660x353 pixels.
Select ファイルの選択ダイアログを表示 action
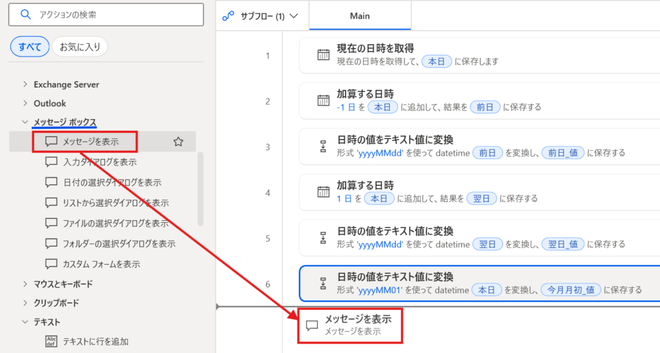[x=116, y=223]
